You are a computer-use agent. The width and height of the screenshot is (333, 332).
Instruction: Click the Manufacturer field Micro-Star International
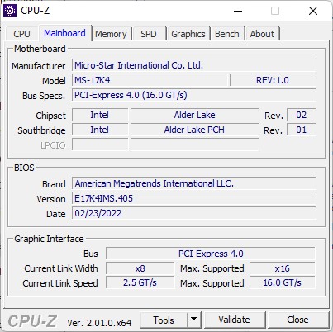[x=194, y=65]
